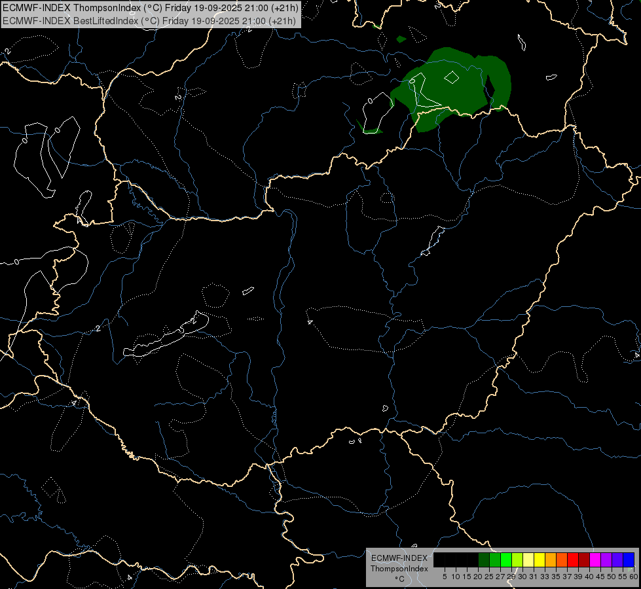Click the legend tick label 20
This screenshot has width=641, height=589.
click(478, 577)
